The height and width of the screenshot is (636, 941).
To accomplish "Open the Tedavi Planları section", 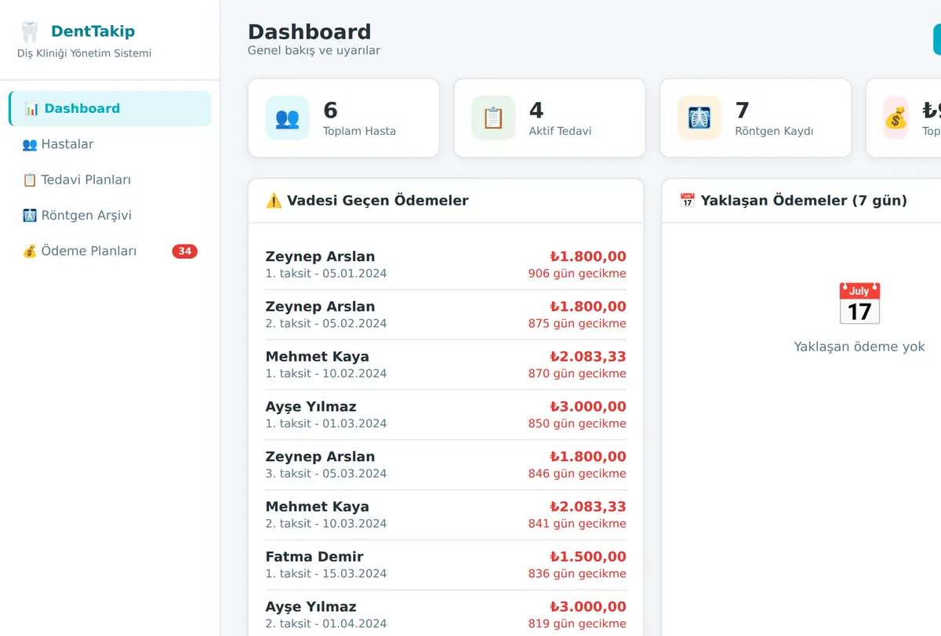I will 110,180.
